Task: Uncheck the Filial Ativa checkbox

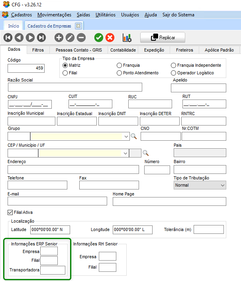Action: point(10,212)
